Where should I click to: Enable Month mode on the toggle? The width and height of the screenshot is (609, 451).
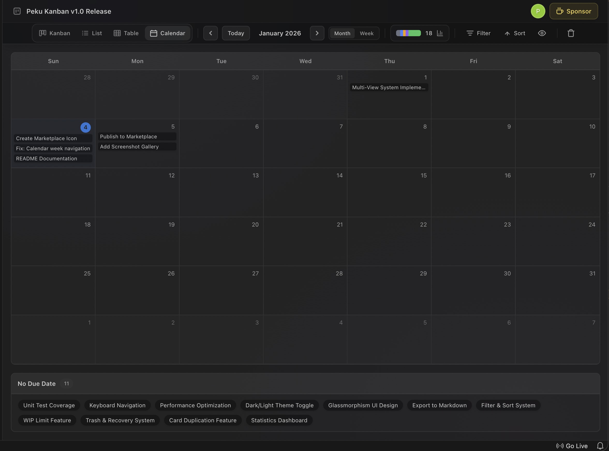click(342, 33)
